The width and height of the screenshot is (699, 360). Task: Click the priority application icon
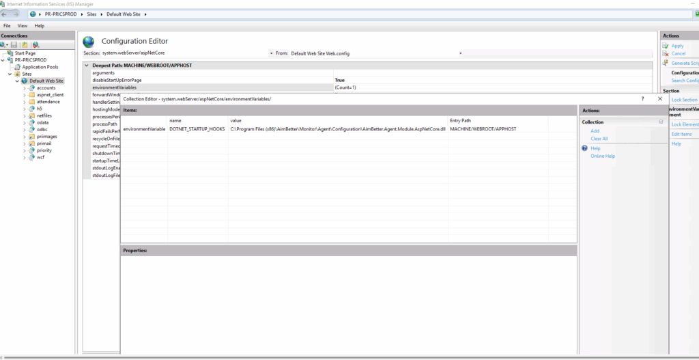31,150
